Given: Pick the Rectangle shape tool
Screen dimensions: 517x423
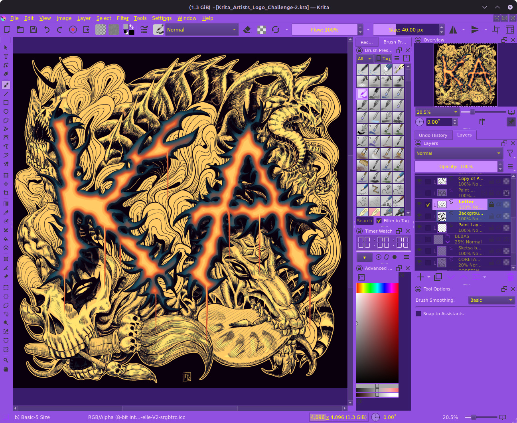Looking at the screenshot, I should [x=6, y=103].
